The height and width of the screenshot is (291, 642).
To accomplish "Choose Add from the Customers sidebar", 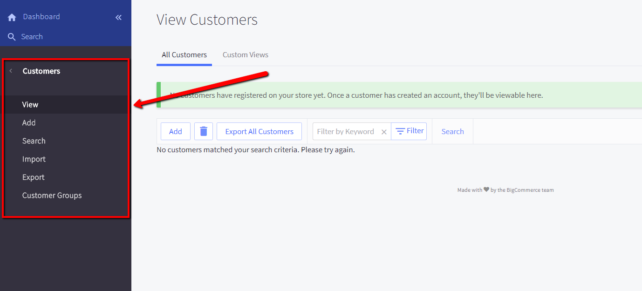I will click(28, 122).
